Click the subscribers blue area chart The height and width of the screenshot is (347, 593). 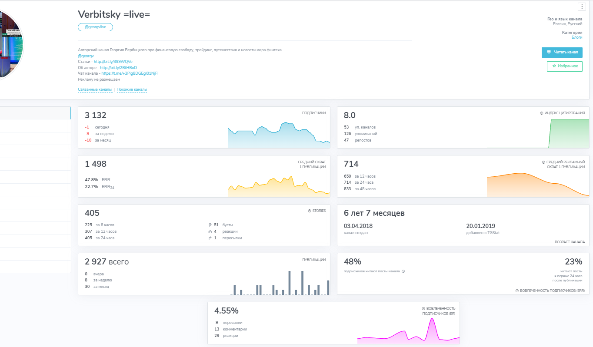click(x=279, y=135)
